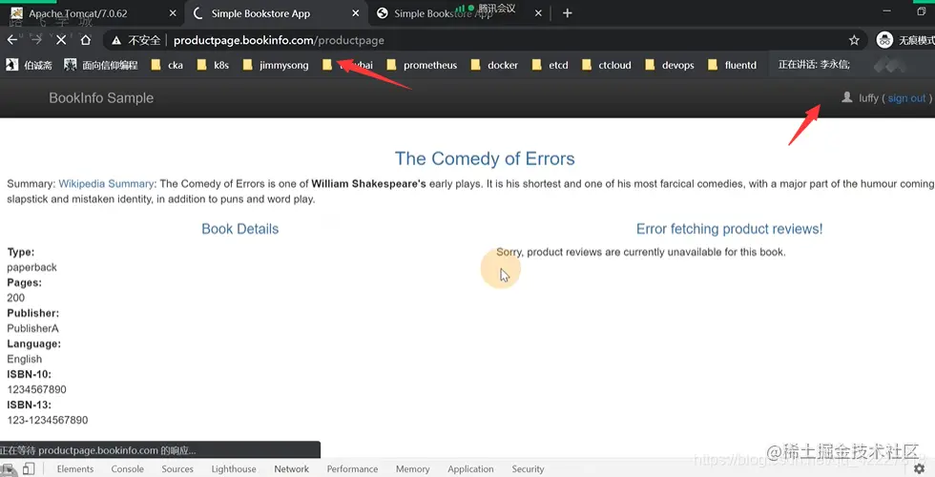Viewport: 935px width, 477px height.
Task: Click the English language value
Action: point(25,359)
